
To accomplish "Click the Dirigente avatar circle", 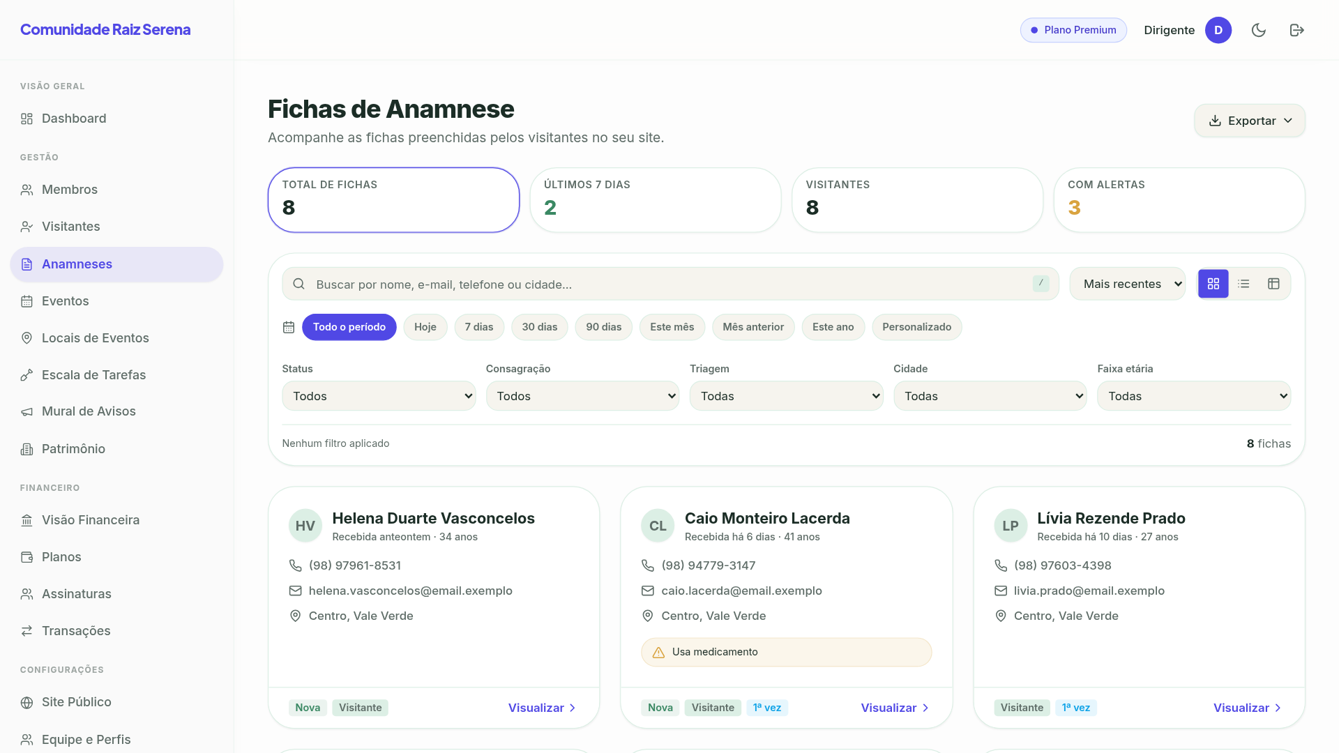I will [x=1218, y=30].
